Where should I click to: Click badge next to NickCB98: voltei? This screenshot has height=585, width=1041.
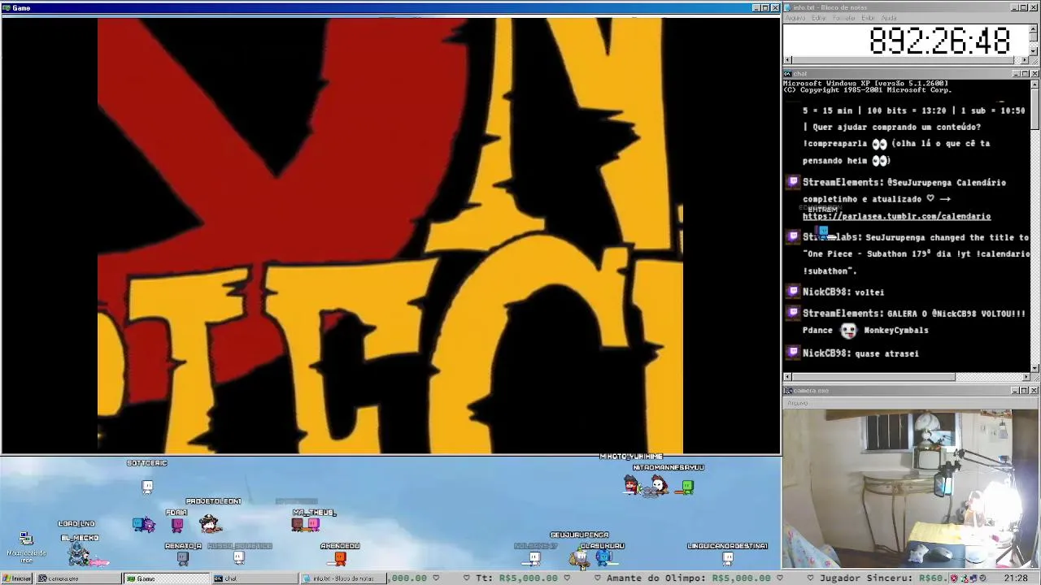tap(793, 292)
